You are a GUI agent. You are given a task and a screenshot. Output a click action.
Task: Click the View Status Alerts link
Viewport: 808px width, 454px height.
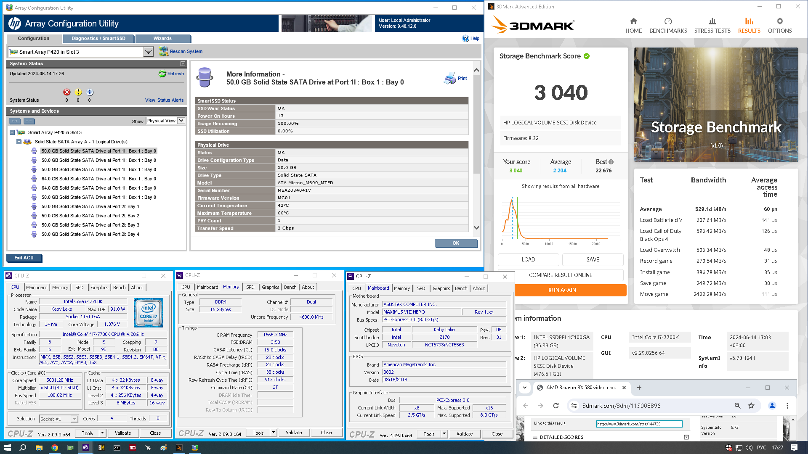[164, 100]
